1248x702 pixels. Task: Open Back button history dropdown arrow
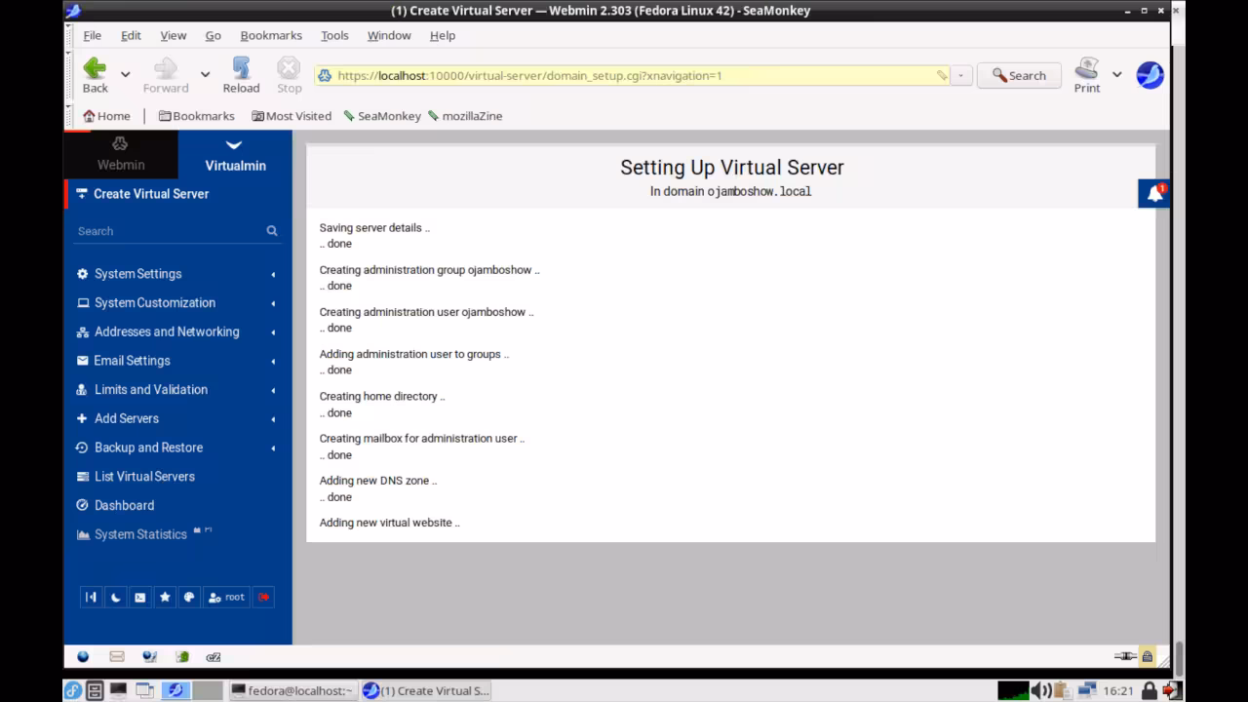(x=125, y=74)
